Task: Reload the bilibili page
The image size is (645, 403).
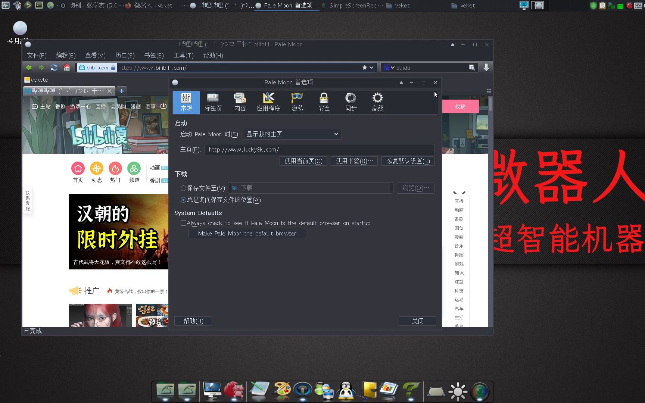Action: pos(54,68)
